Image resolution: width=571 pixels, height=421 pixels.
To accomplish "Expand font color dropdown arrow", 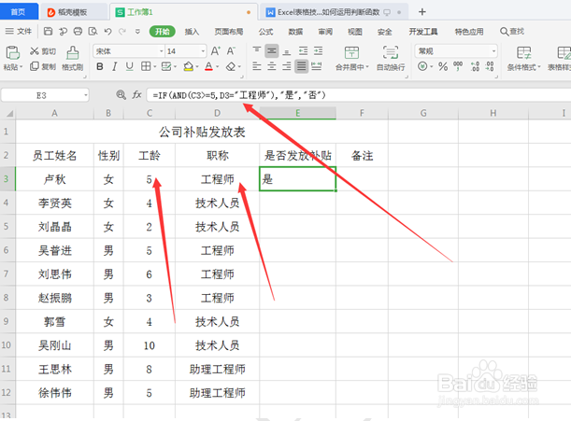I will click(218, 67).
